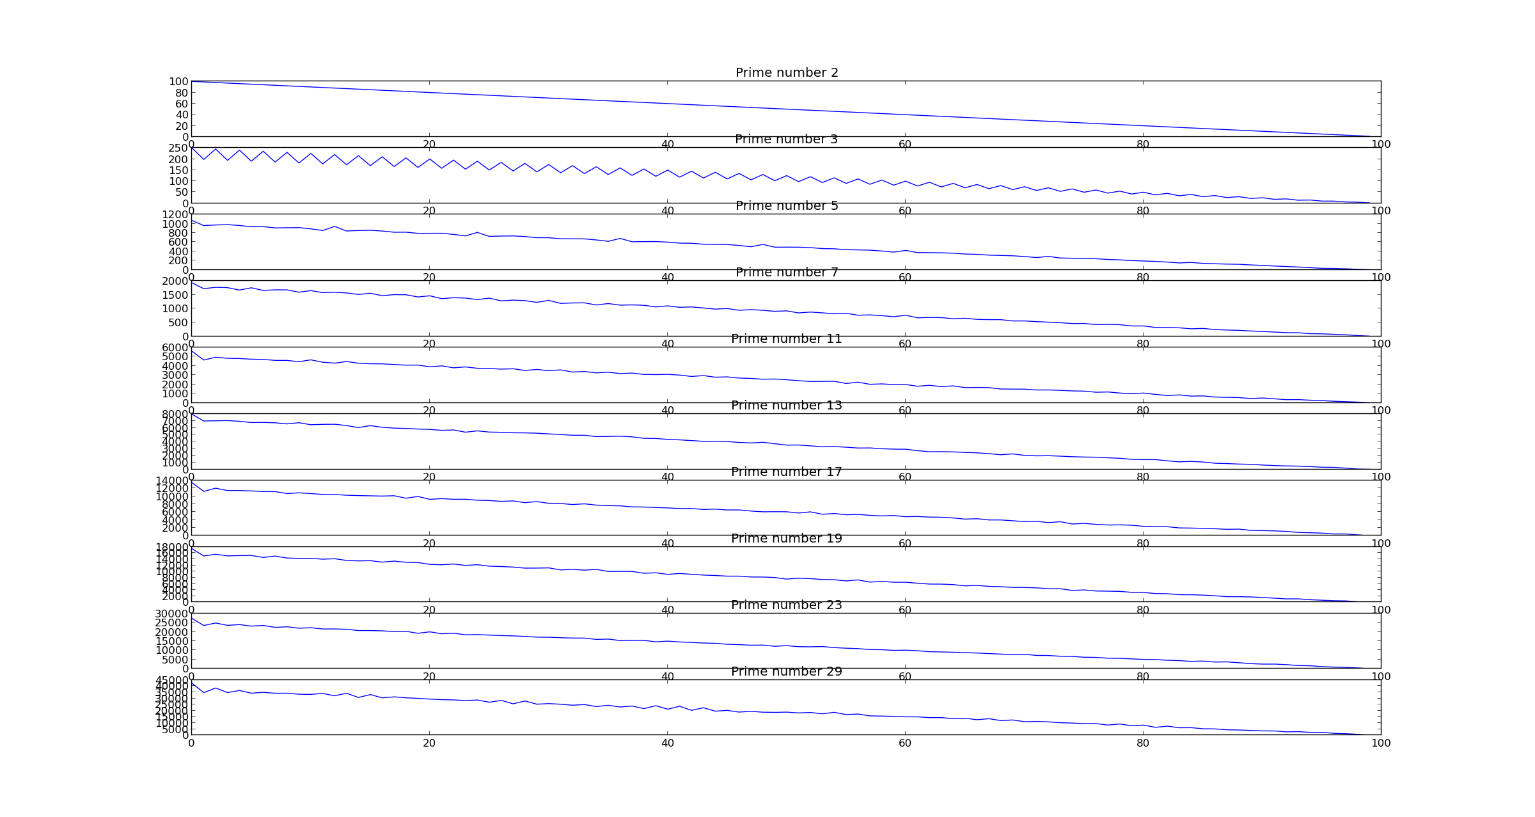Click the 'Prime number 3' subplot title
The width and height of the screenshot is (1535, 817).
click(x=787, y=139)
